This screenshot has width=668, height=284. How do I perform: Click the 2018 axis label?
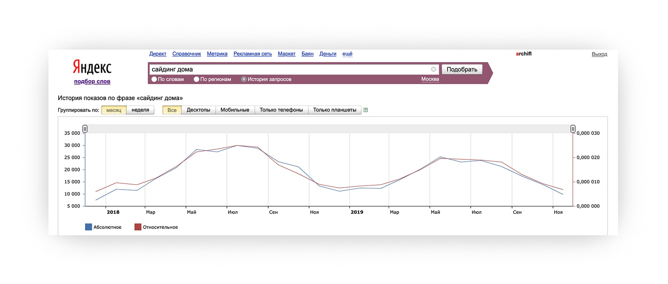click(113, 212)
